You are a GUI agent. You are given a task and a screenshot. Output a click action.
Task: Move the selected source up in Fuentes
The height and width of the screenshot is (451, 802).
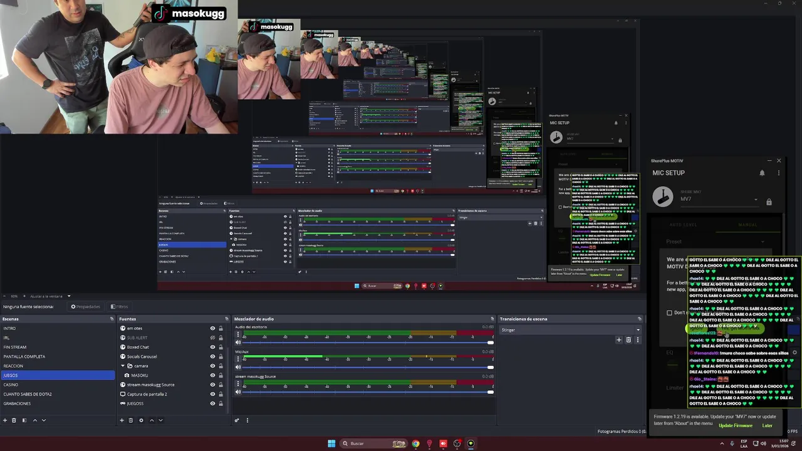[151, 420]
